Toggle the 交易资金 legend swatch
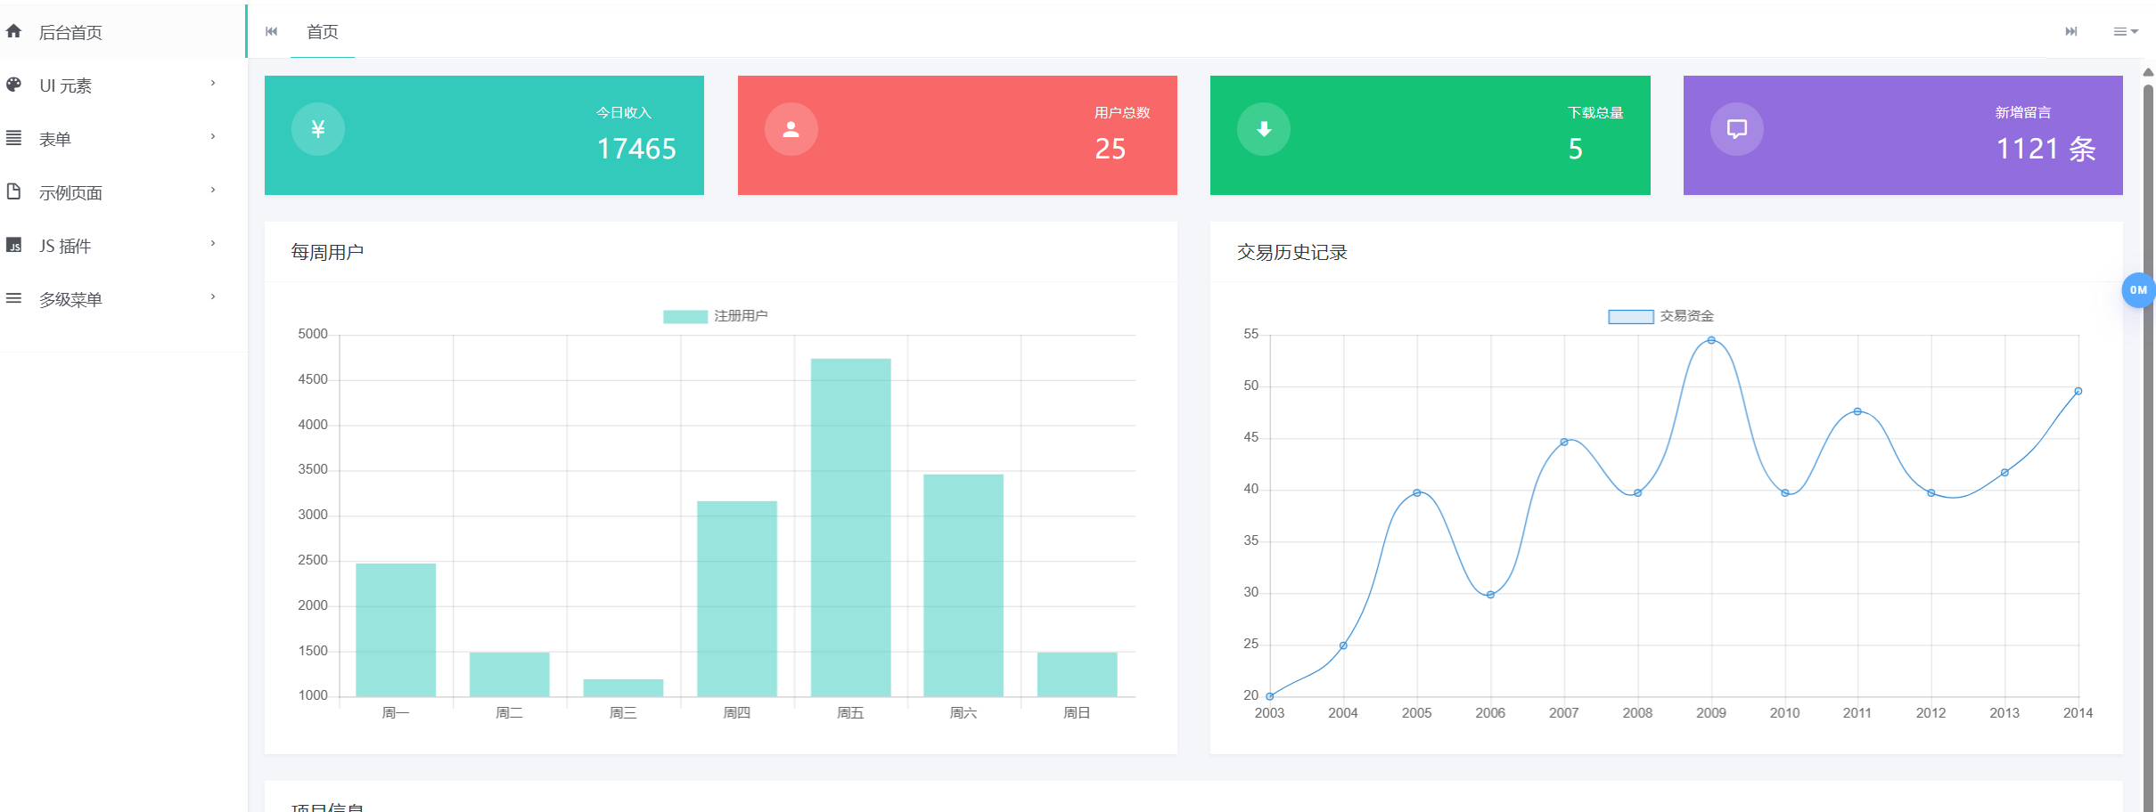This screenshot has height=812, width=2156. (x=1631, y=316)
